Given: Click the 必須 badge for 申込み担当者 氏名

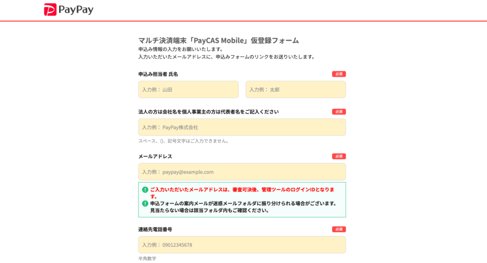Looking at the screenshot, I should [x=339, y=74].
